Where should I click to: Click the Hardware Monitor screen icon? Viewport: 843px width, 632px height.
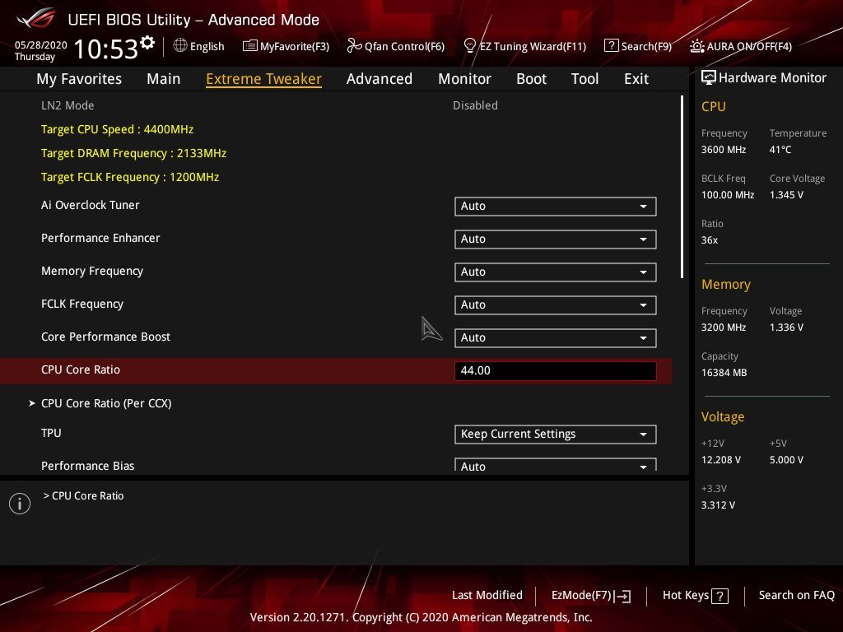click(x=709, y=77)
